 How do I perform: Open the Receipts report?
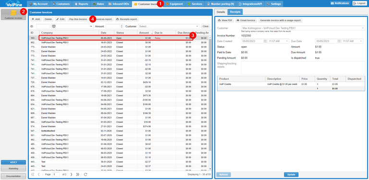point(127,19)
